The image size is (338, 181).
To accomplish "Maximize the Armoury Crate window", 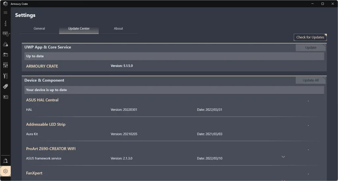I will tap(322, 4).
